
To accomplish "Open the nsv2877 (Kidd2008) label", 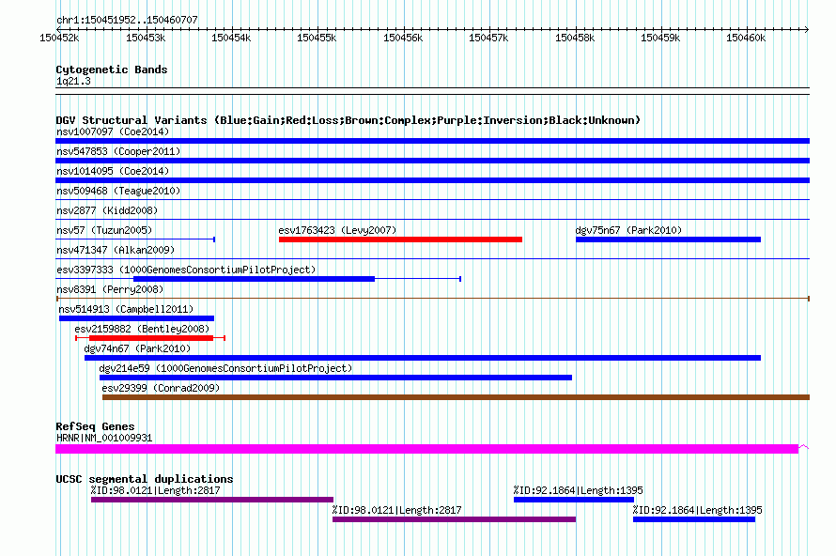I will 107,210.
